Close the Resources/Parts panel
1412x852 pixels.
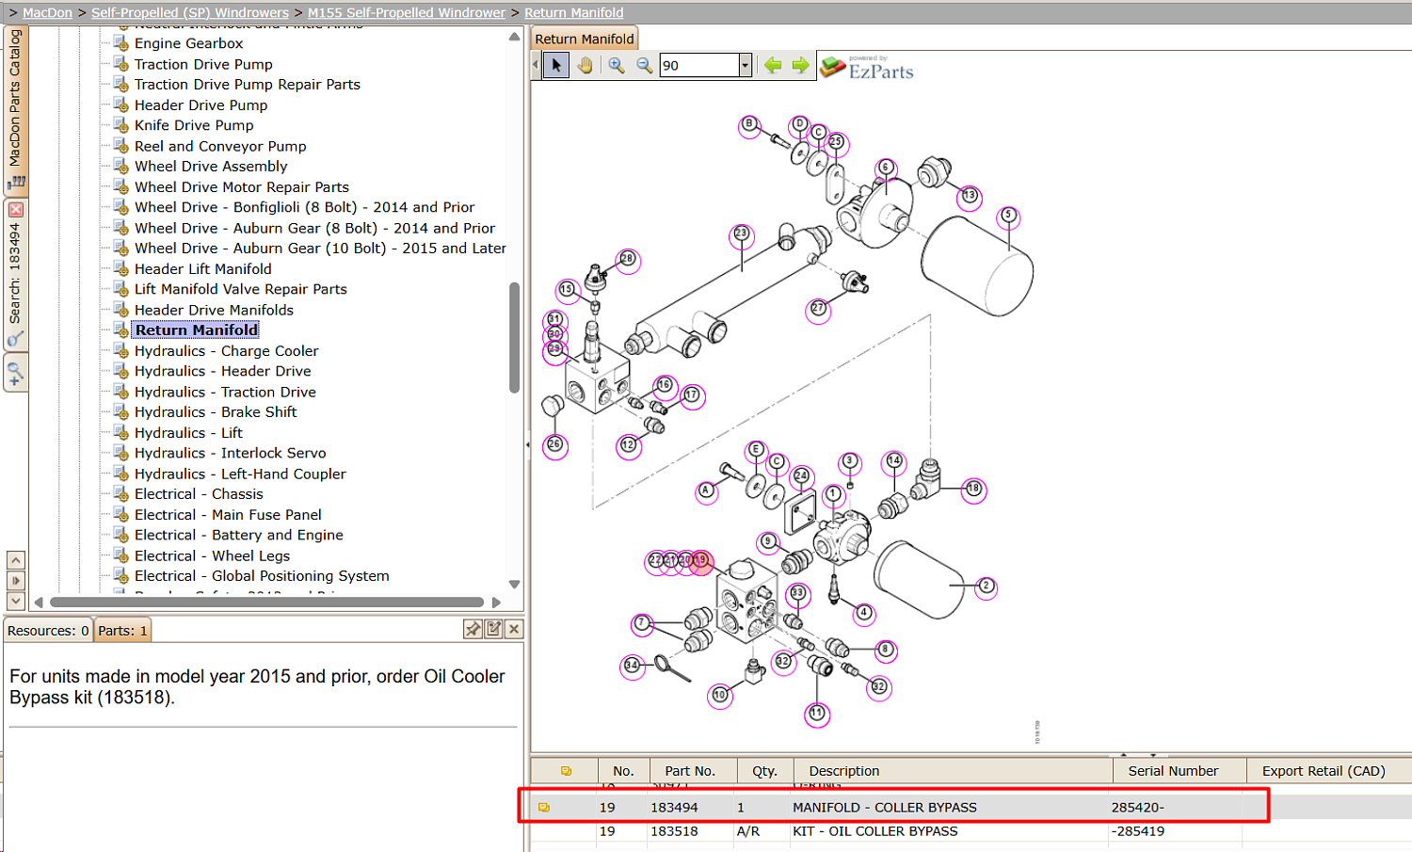point(514,629)
